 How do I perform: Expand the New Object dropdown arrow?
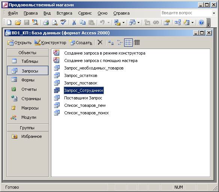(x=192, y=22)
